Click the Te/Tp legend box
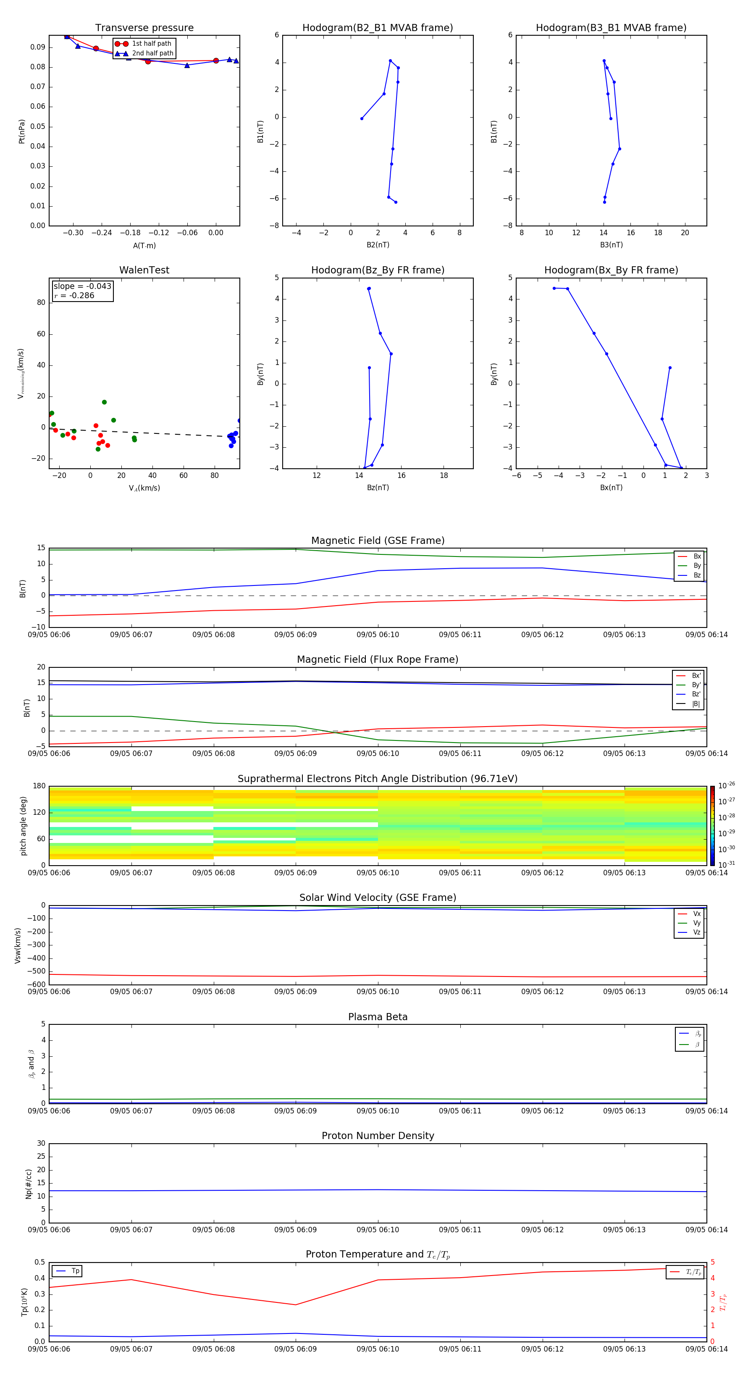 [685, 1272]
